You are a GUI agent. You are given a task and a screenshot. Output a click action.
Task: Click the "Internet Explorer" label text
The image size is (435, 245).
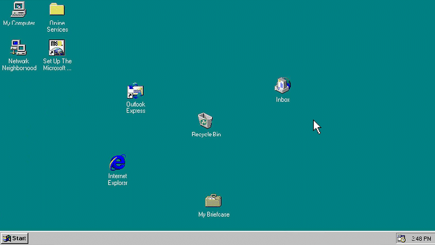(118, 179)
